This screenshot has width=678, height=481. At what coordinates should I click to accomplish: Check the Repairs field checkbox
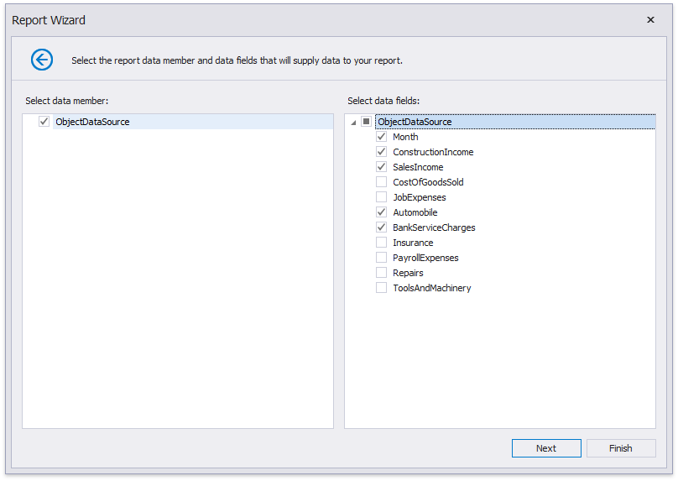tap(382, 273)
